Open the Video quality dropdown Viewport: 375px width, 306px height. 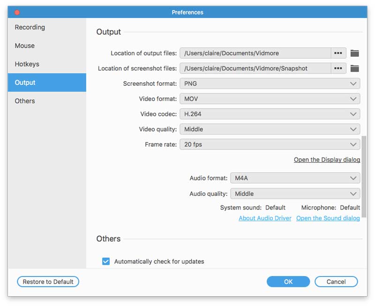point(270,129)
